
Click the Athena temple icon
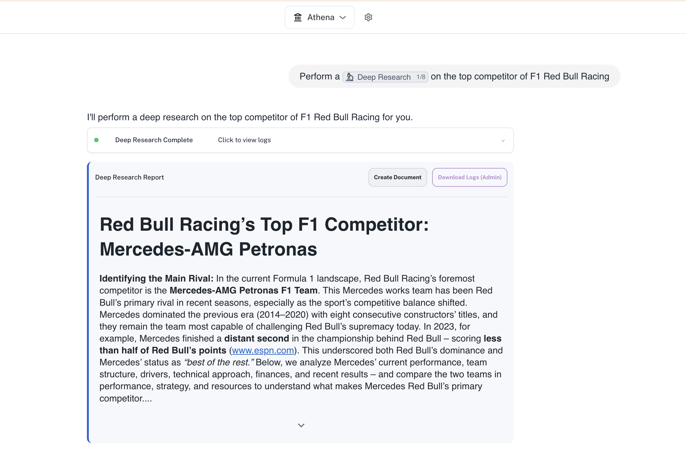tap(297, 17)
